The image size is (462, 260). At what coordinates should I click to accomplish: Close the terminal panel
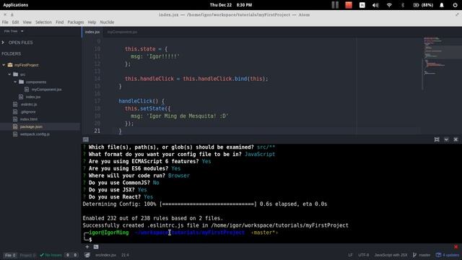tap(456, 139)
